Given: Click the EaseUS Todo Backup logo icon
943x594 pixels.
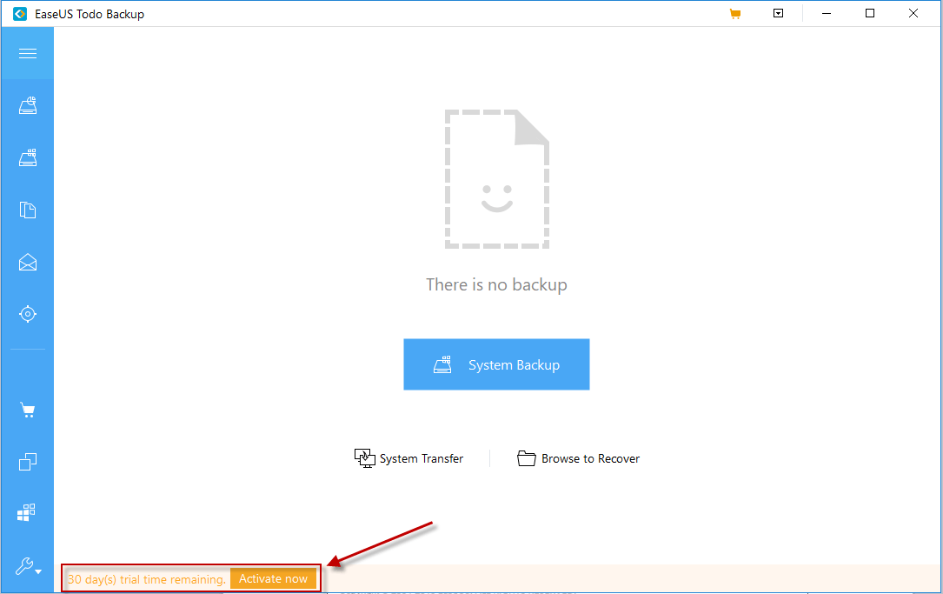Looking at the screenshot, I should pyautogui.click(x=20, y=14).
